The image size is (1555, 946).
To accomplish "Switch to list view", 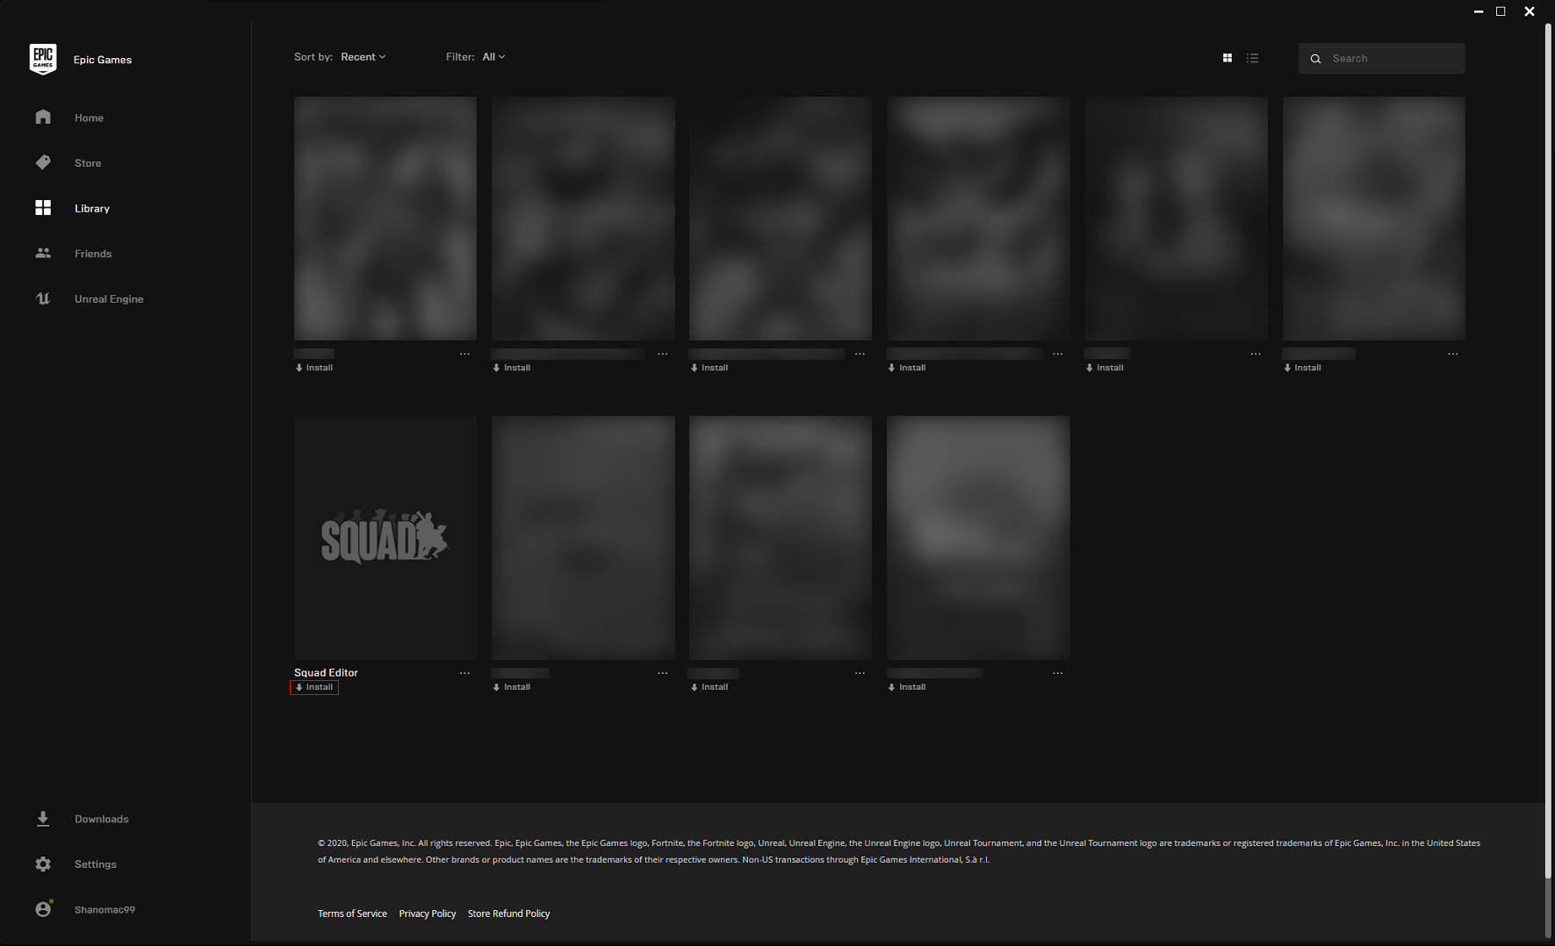I will click(1253, 58).
